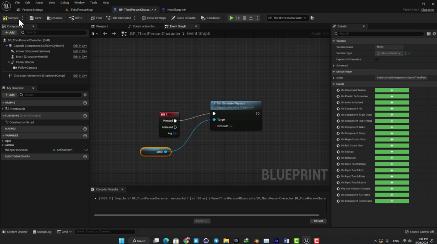Image resolution: width=437 pixels, height=244 pixels.
Task: Close the Event Graph tab
Action: tap(196, 26)
